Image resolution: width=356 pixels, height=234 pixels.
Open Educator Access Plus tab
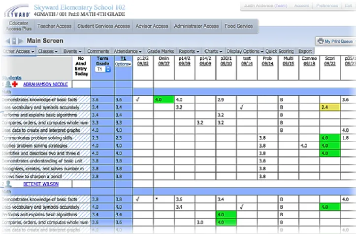pyautogui.click(x=19, y=26)
